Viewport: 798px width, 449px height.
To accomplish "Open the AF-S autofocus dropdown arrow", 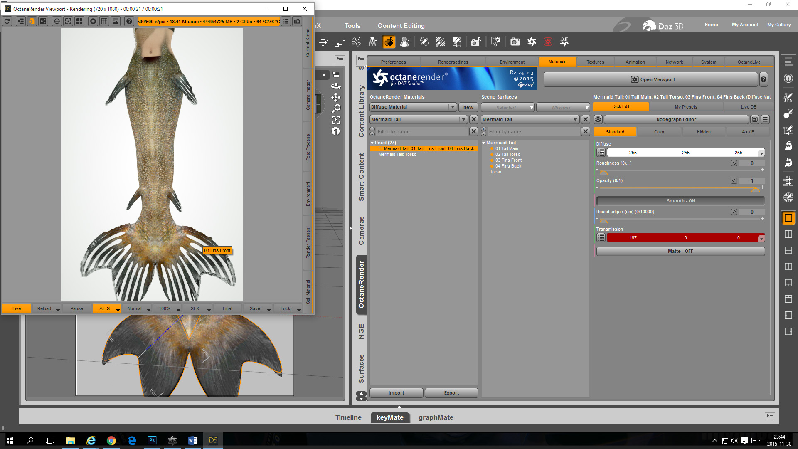I will point(118,310).
